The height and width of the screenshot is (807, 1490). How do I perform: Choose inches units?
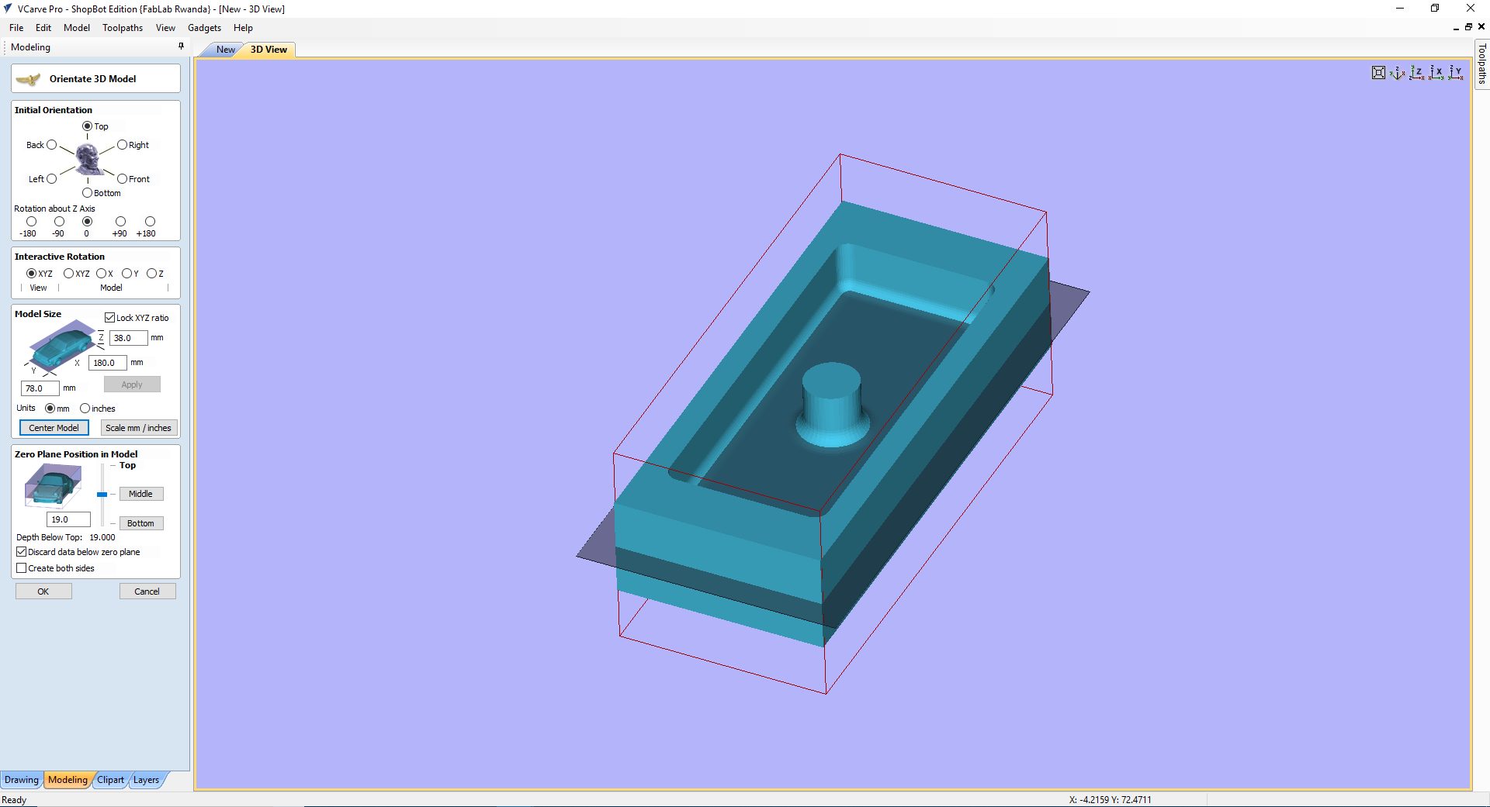pos(85,409)
